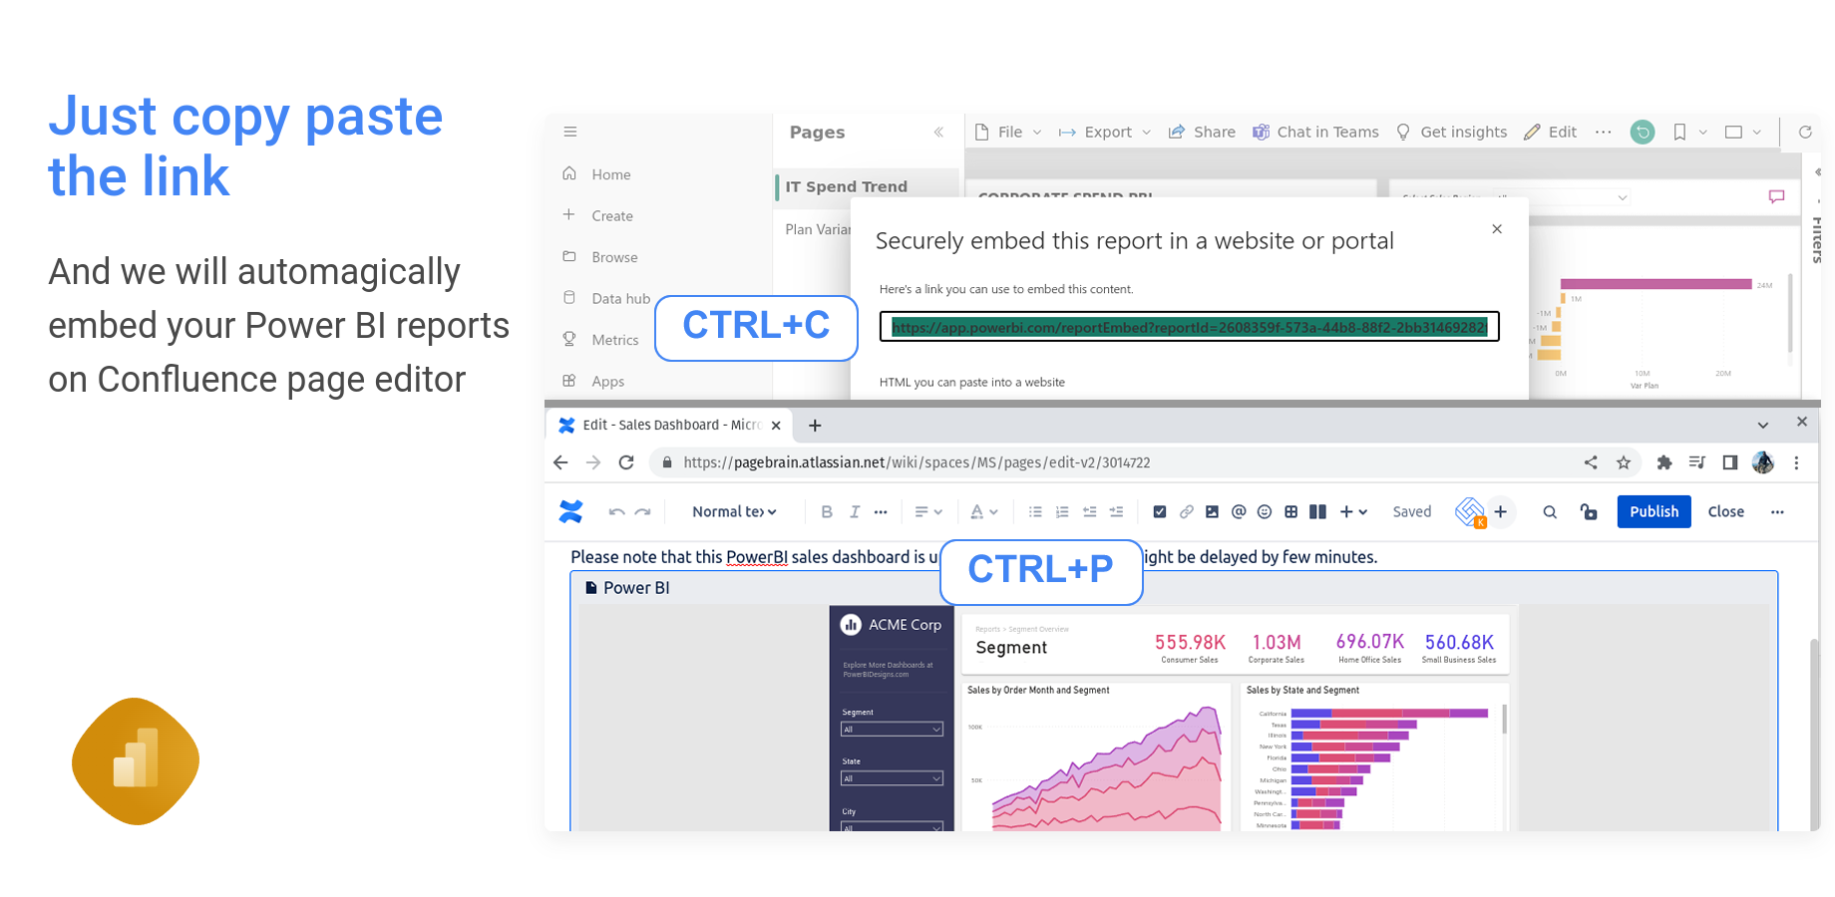Open Browse in Power BI sidebar

pyautogui.click(x=599, y=257)
